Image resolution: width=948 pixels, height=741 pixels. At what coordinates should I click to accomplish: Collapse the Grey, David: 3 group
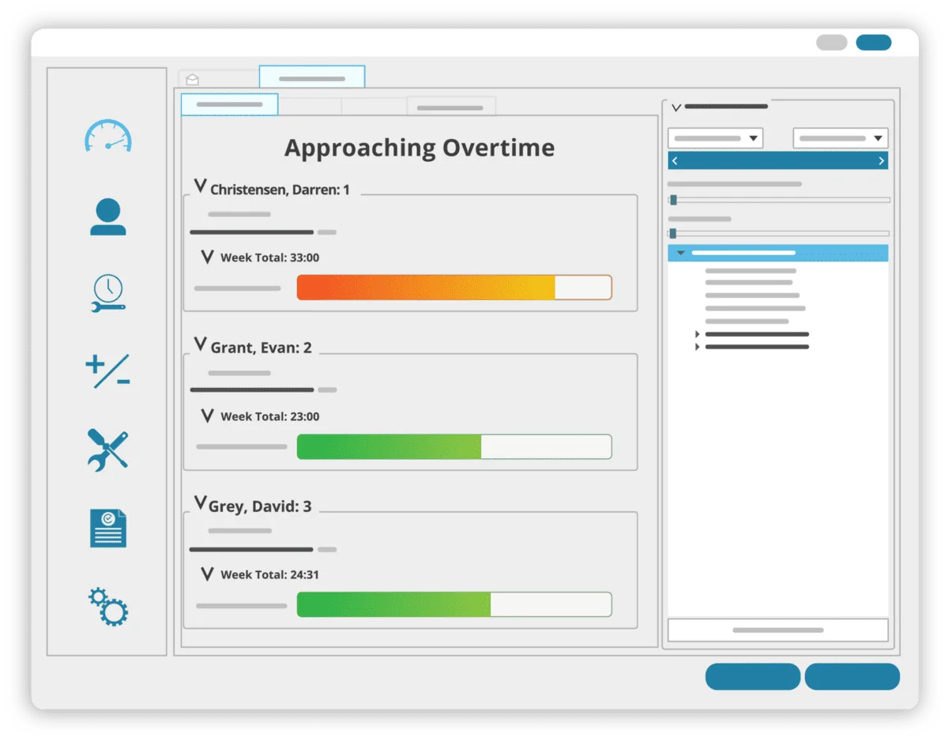(x=201, y=503)
